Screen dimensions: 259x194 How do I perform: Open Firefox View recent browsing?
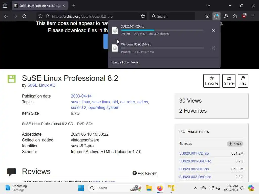[5, 6]
